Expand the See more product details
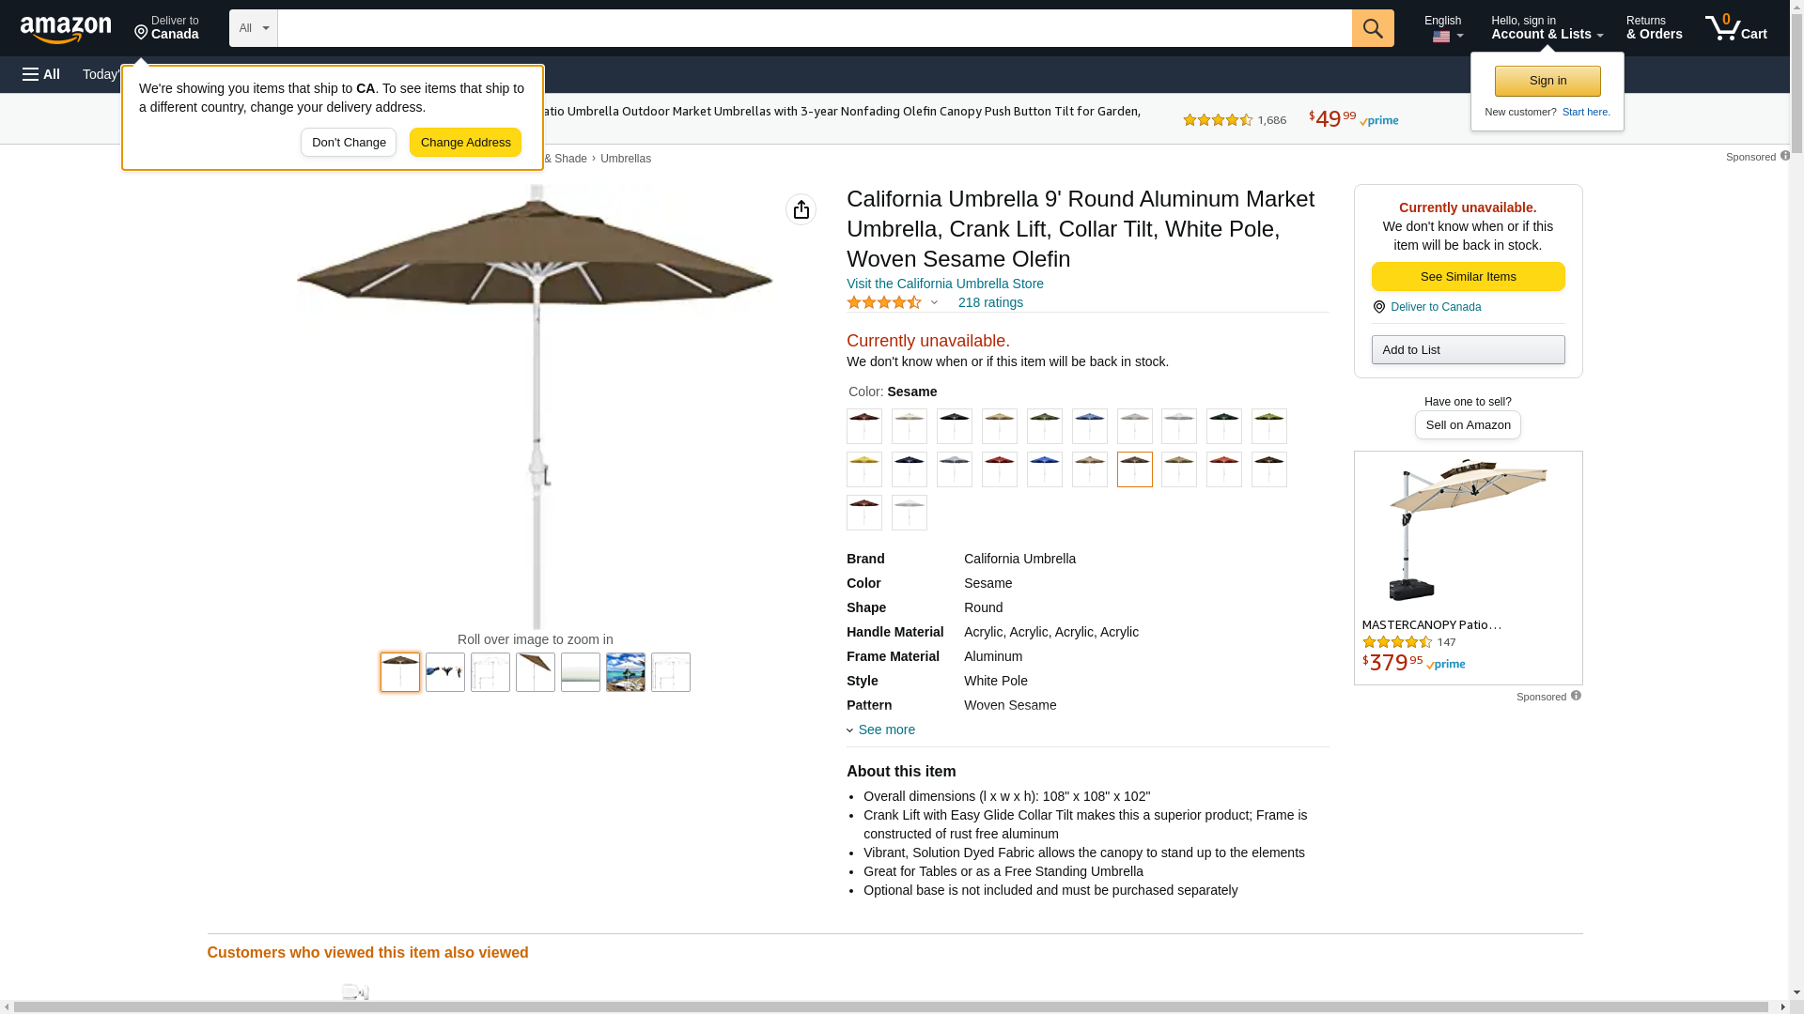This screenshot has height=1014, width=1804. pyautogui.click(x=885, y=730)
